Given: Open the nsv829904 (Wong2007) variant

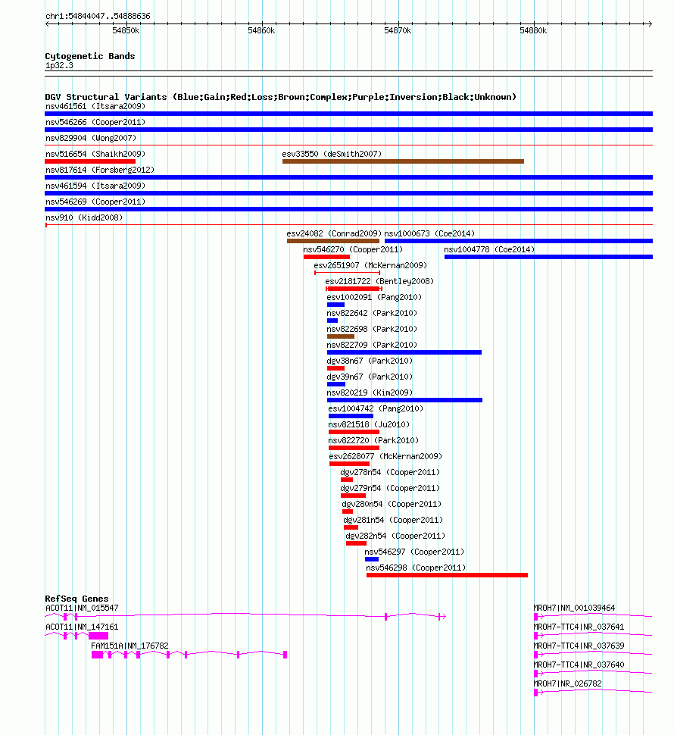Looking at the screenshot, I should 91,138.
